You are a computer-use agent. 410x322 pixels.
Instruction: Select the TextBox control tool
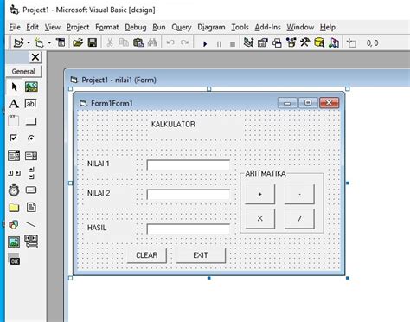point(31,104)
